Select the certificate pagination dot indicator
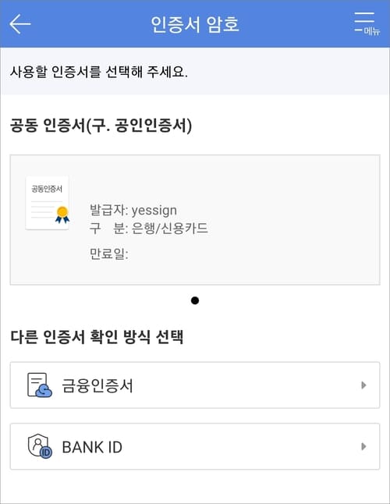The width and height of the screenshot is (390, 504). tap(195, 300)
